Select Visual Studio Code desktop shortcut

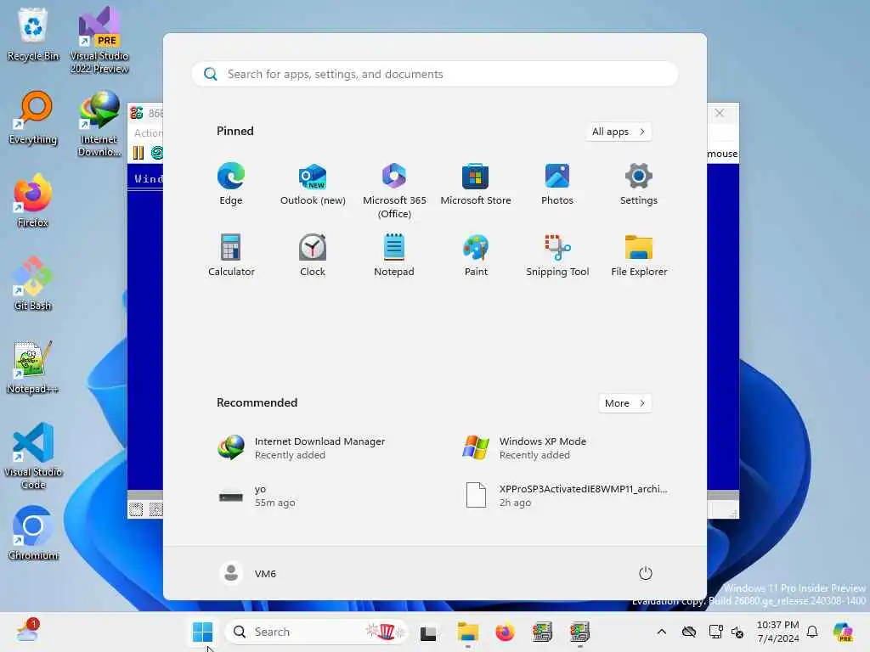[33, 456]
